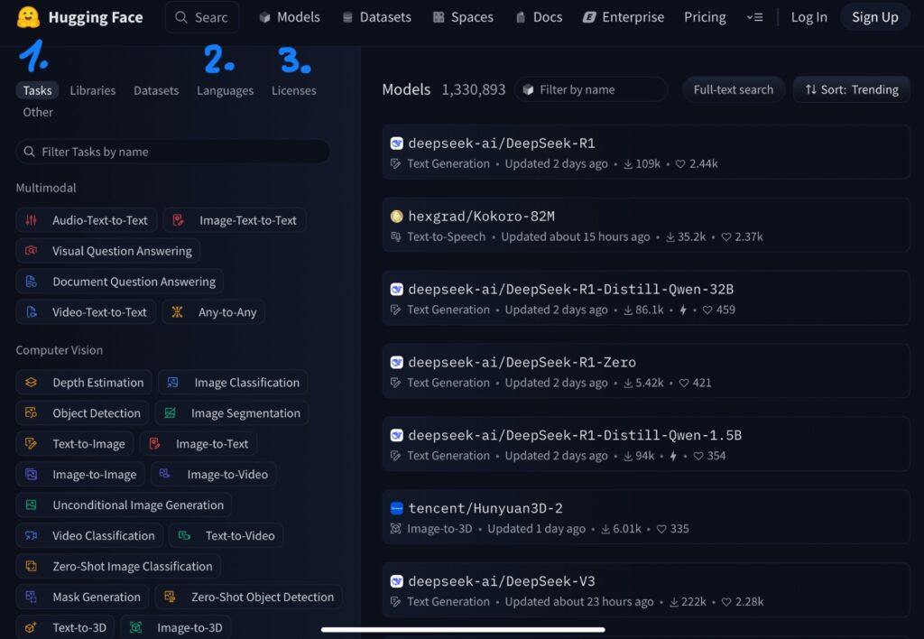924x639 pixels.
Task: Click the Document Question Answering icon
Action: pyautogui.click(x=32, y=282)
